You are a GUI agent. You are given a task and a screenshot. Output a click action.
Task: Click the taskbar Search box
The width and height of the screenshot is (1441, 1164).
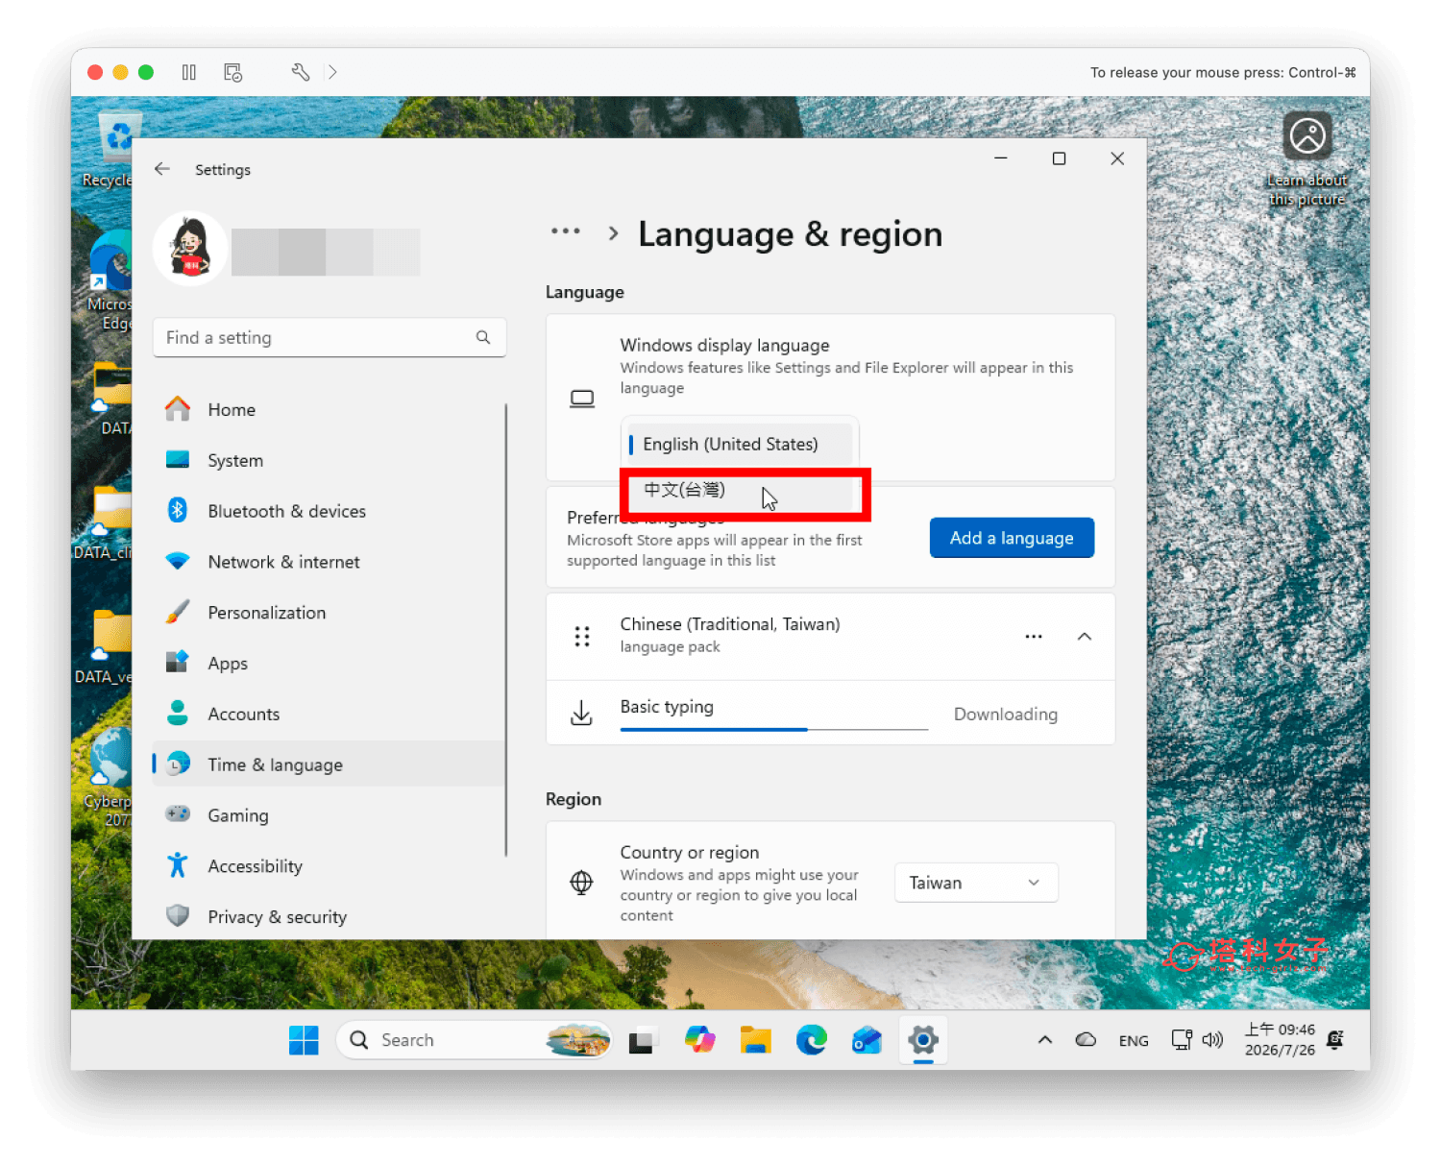point(475,1040)
